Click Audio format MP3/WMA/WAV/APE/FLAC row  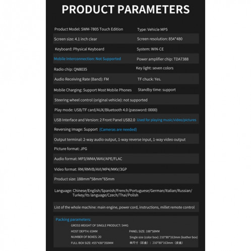126,159
